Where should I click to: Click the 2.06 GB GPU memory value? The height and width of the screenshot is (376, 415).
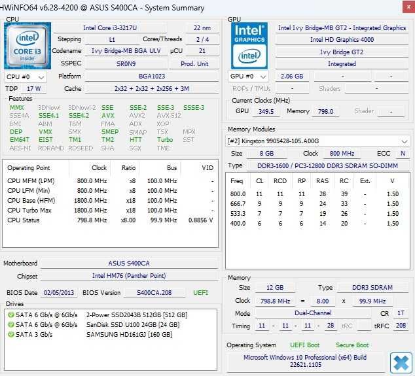[x=292, y=77]
